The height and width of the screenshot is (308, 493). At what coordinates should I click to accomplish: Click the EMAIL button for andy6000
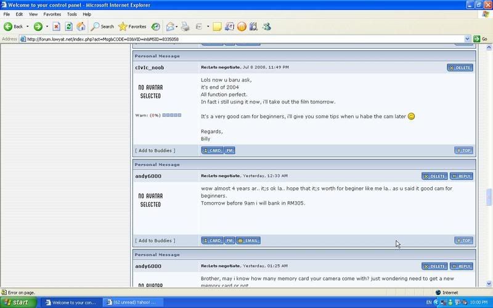tap(248, 241)
